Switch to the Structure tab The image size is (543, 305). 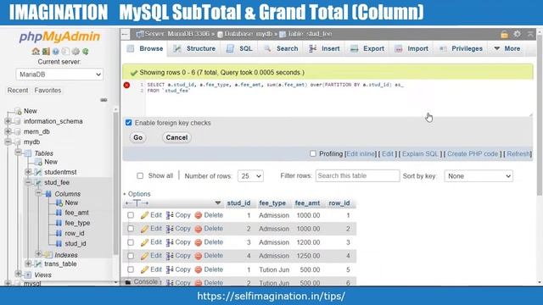[194, 49]
